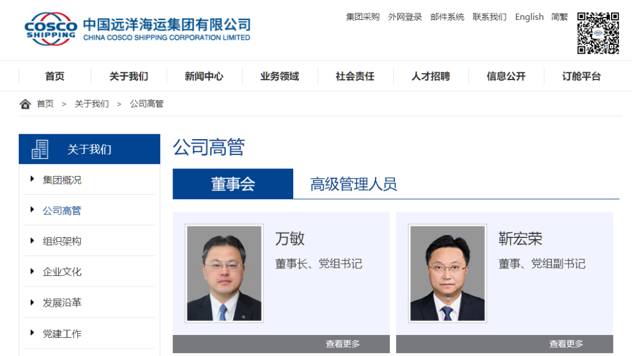Click arrow beside 发展沿革

coord(32,302)
